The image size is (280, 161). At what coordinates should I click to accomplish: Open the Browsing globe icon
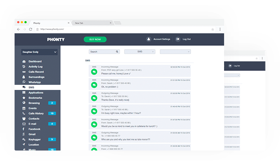pos(24,103)
